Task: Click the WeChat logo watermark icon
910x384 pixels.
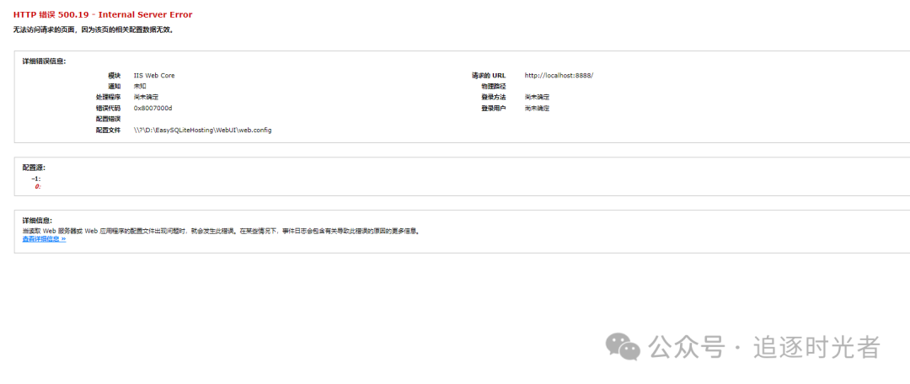Action: 624,346
